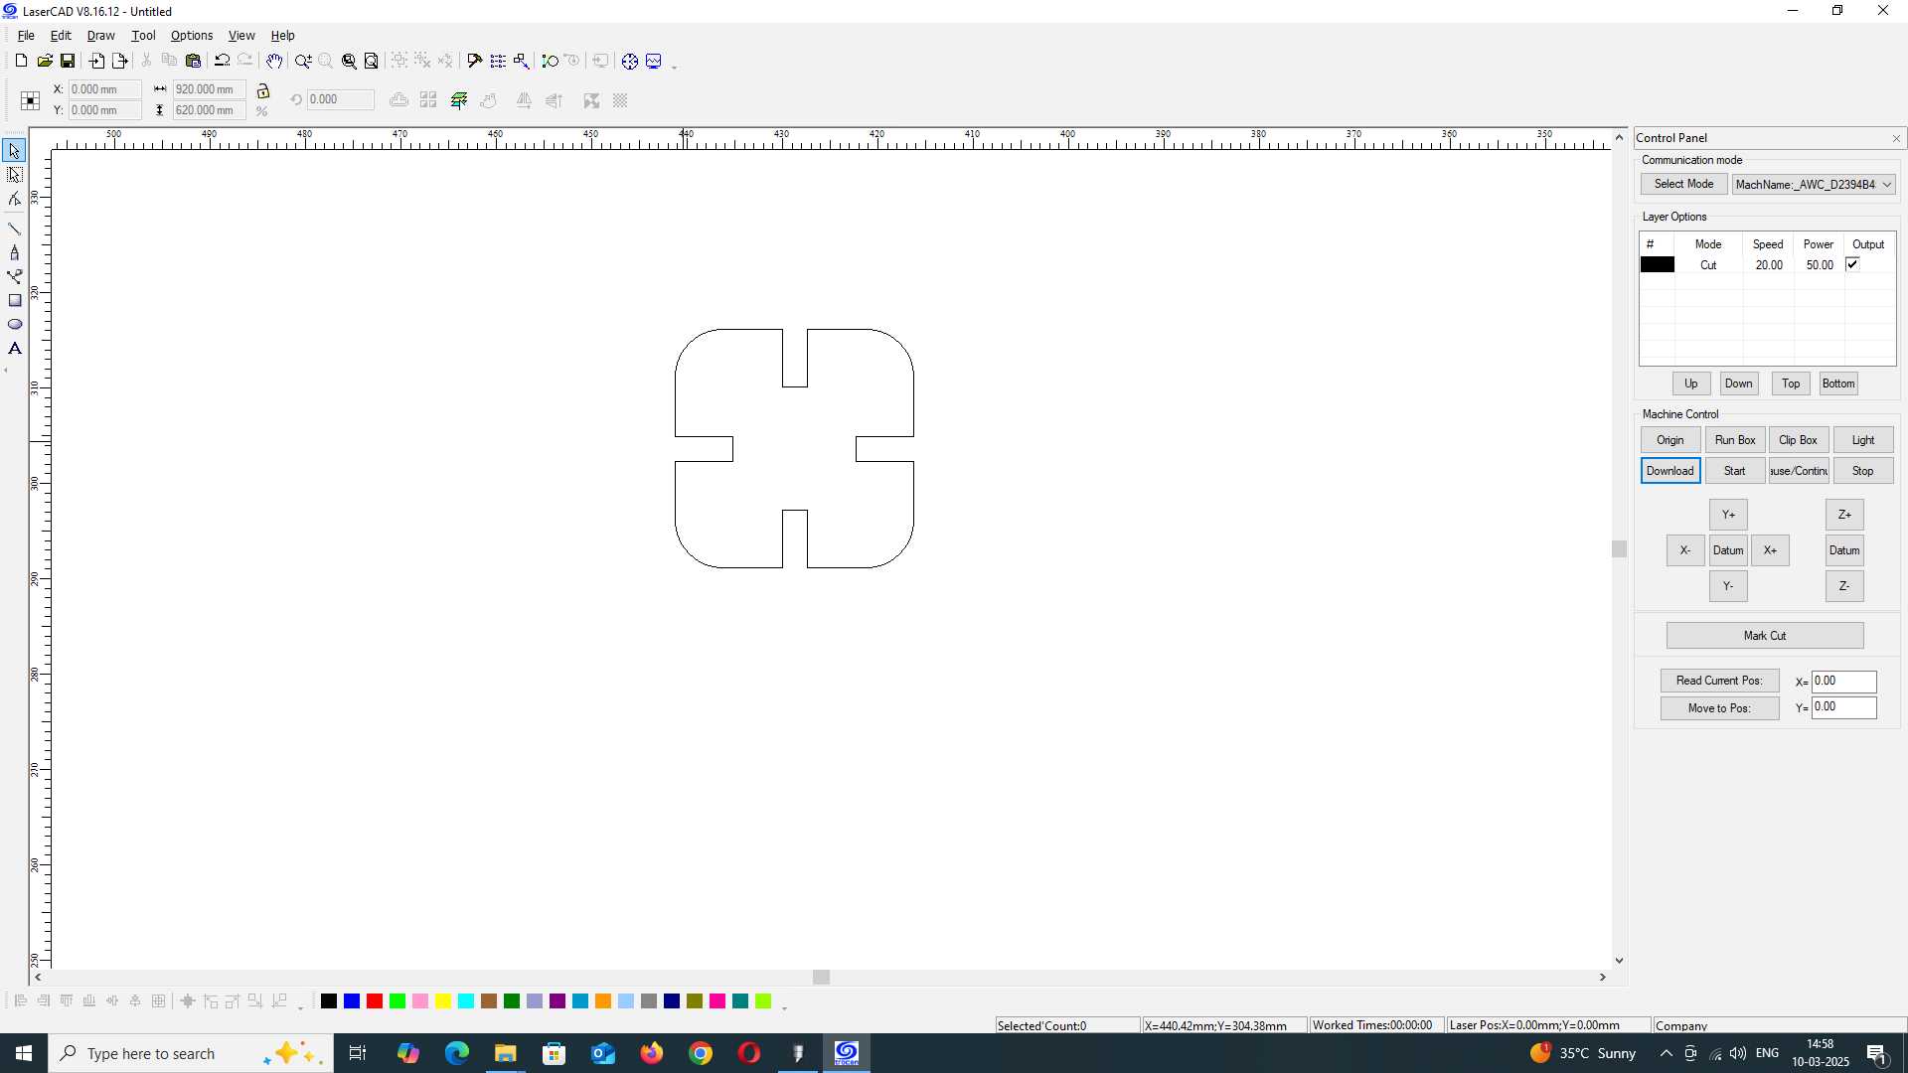Click the Download button
This screenshot has width=1908, height=1073.
point(1669,471)
